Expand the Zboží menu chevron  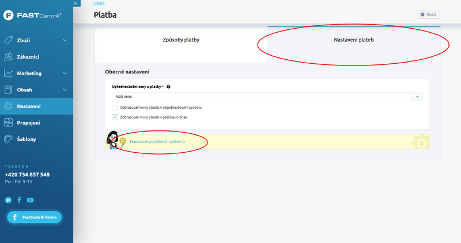click(x=65, y=40)
